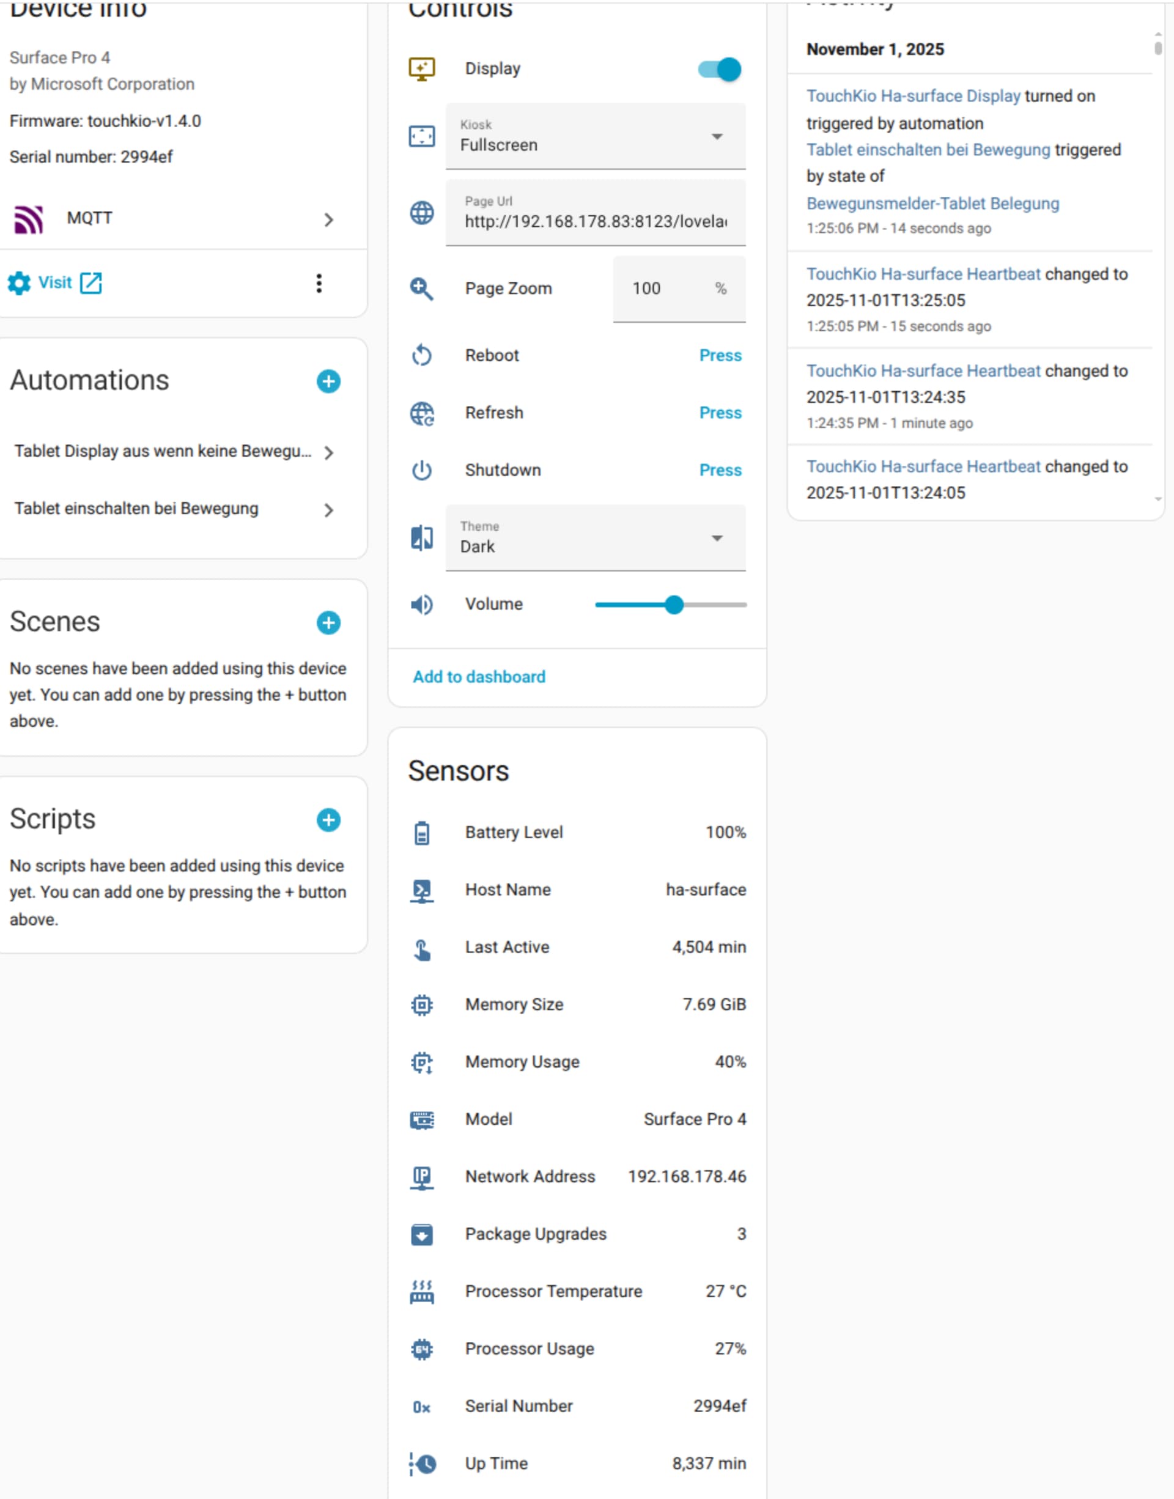The height and width of the screenshot is (1499, 1174).
Task: Open the Kiosk Fullscreen dropdown
Action: pyautogui.click(x=595, y=136)
